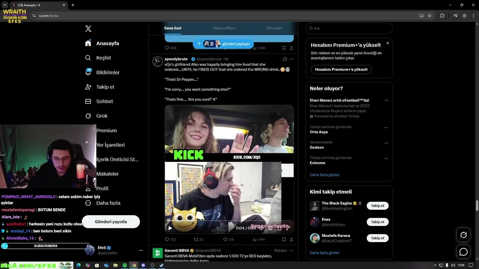Open Chrome tab search dropdown
This screenshot has width=479, height=269.
(x=4, y=5)
